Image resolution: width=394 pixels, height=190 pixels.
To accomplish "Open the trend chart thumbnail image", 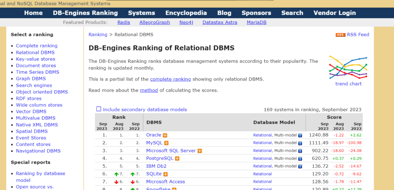I will [349, 67].
